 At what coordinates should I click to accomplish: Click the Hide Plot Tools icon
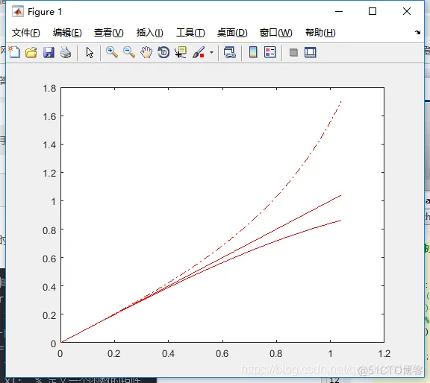click(293, 52)
